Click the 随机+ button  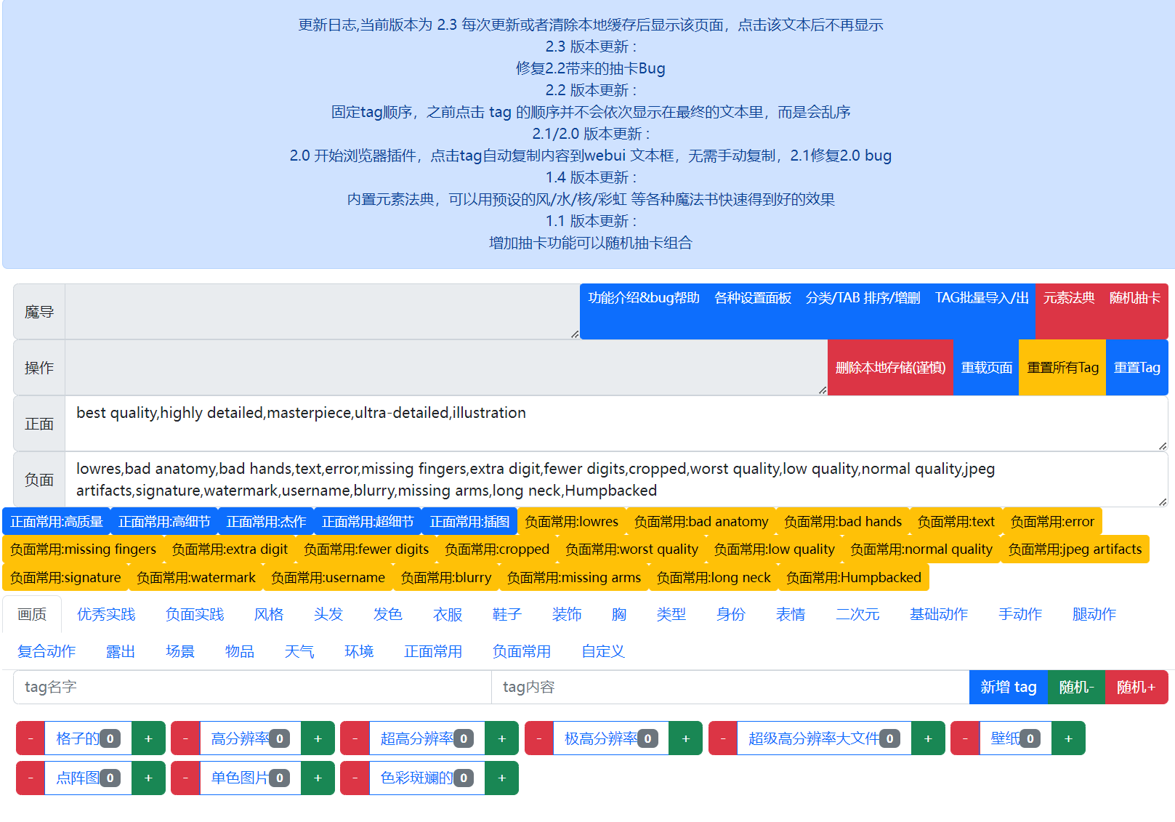pyautogui.click(x=1137, y=687)
